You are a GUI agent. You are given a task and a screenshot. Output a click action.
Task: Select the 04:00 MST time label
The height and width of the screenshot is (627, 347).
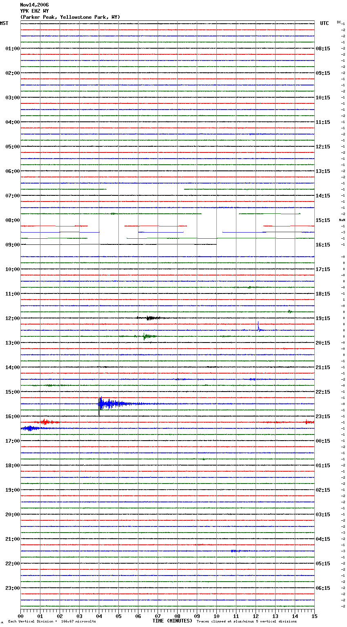point(13,122)
